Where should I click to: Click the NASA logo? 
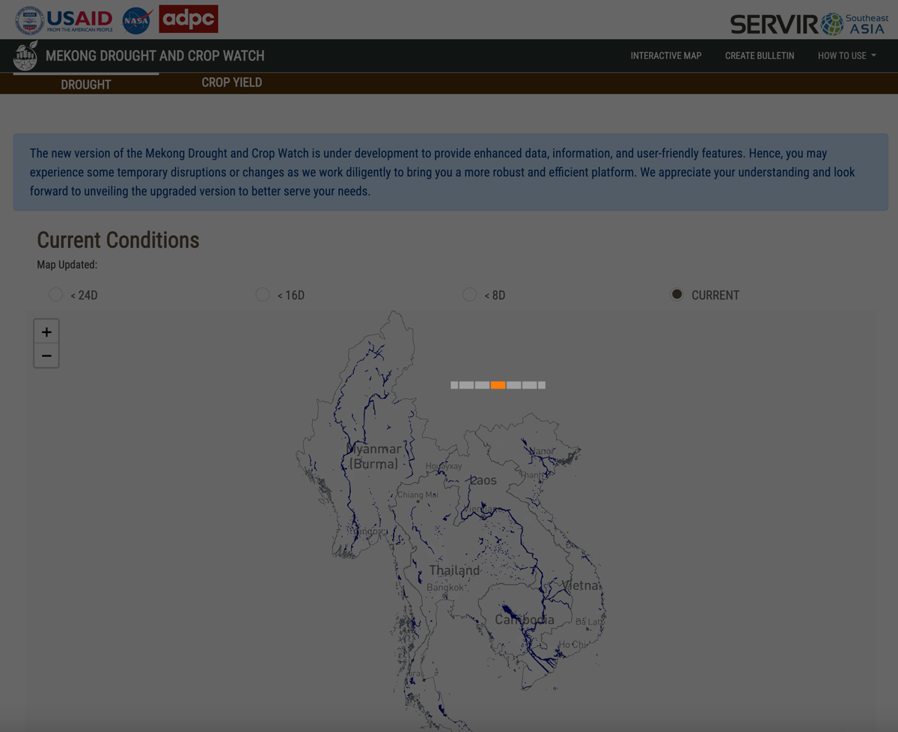[137, 19]
